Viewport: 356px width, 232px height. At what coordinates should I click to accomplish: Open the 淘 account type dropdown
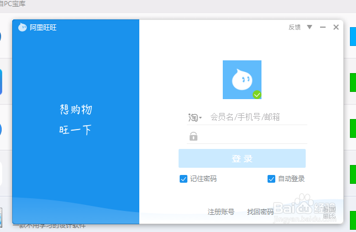point(195,117)
